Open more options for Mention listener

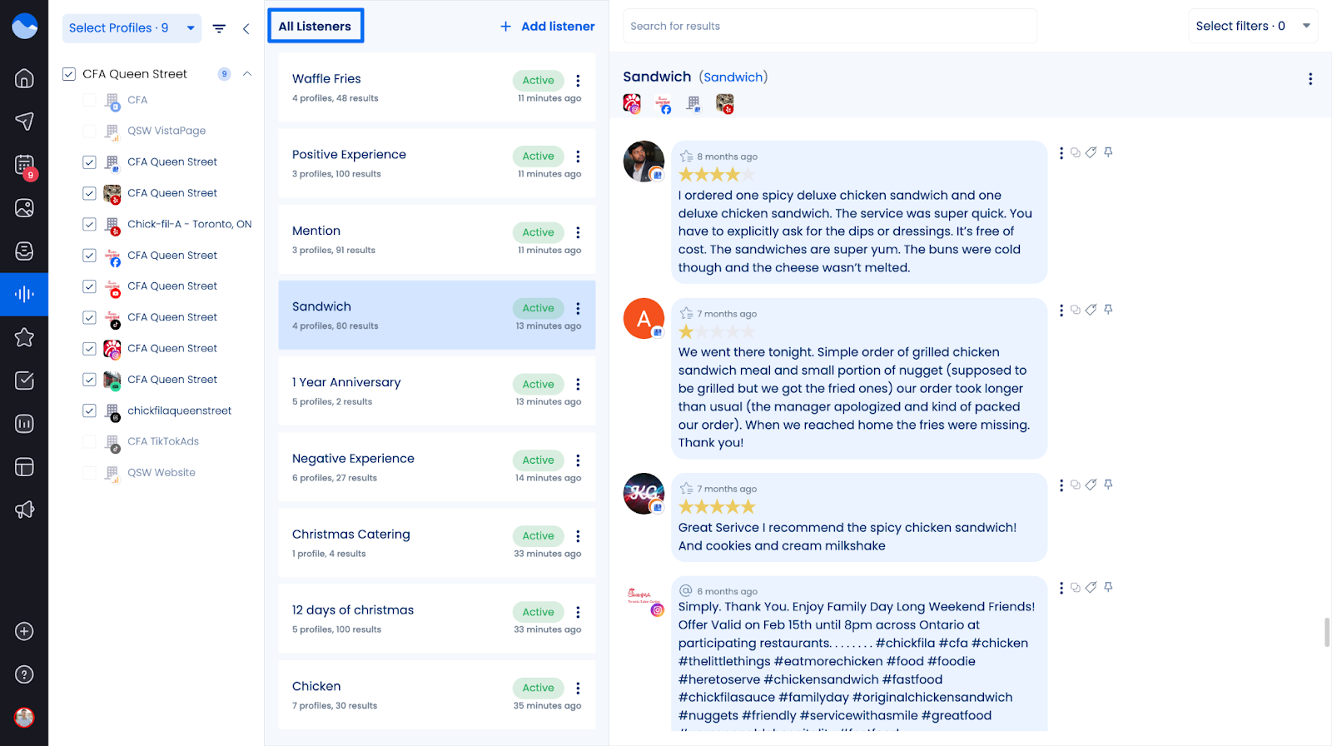[x=578, y=232]
